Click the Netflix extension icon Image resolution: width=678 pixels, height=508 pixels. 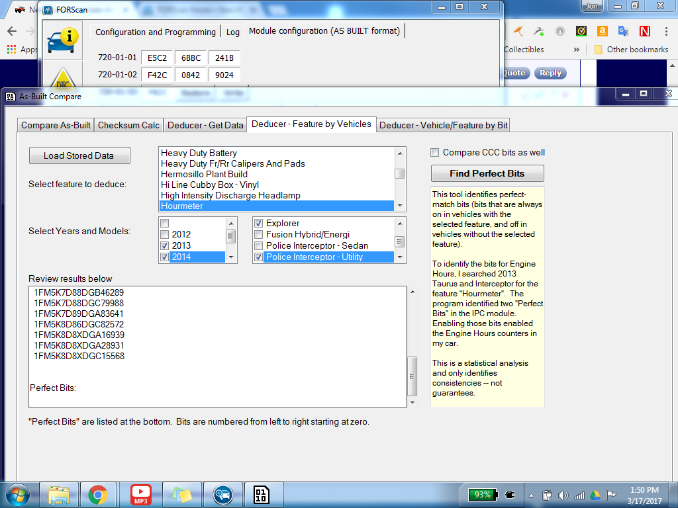644,31
